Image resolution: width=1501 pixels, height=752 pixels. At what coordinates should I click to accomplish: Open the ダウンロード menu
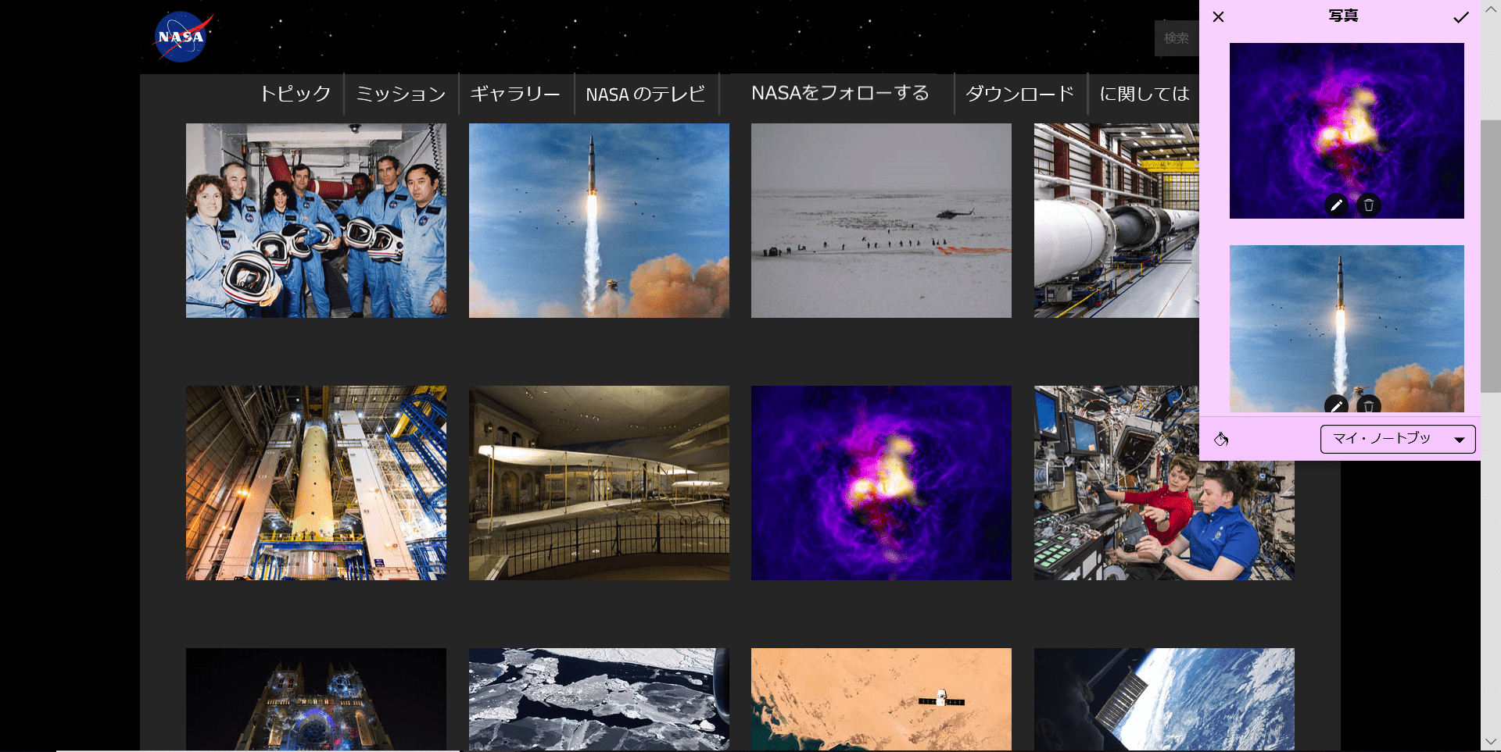click(x=1020, y=94)
